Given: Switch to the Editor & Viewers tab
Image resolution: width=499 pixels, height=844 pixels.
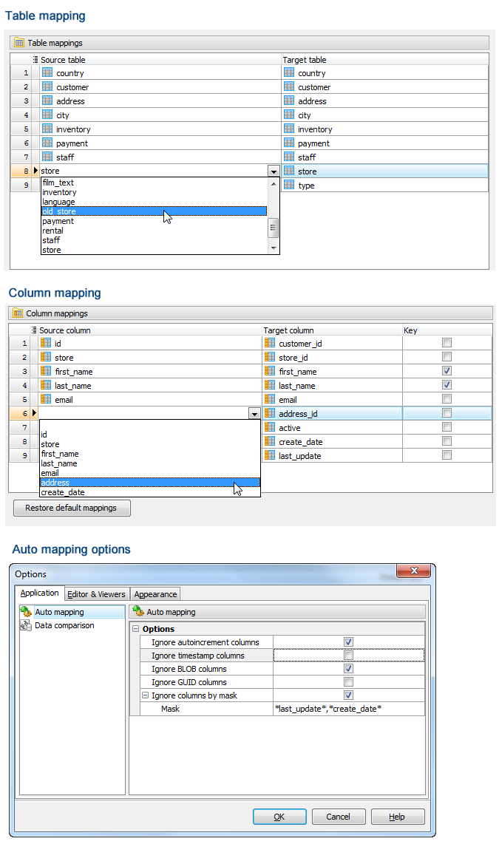Looking at the screenshot, I should pyautogui.click(x=96, y=594).
